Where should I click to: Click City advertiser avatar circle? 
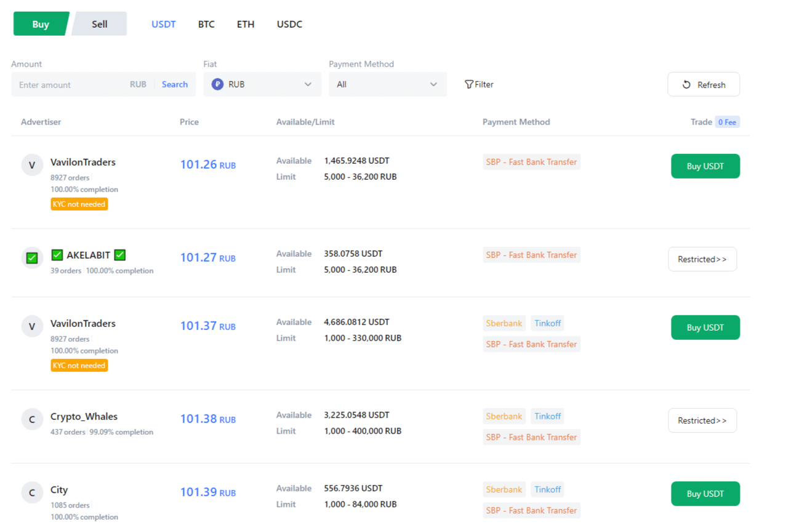pos(32,493)
